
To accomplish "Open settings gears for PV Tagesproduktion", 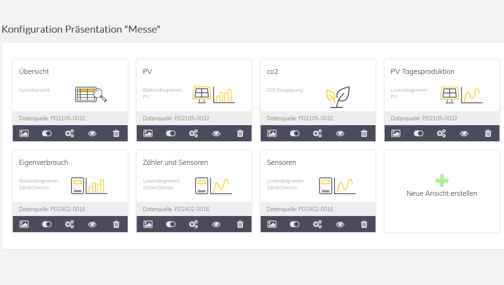I will (441, 133).
